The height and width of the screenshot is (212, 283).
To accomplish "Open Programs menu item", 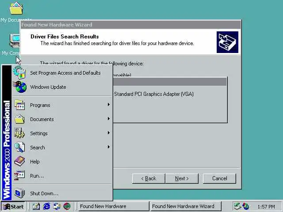I will (x=62, y=105).
